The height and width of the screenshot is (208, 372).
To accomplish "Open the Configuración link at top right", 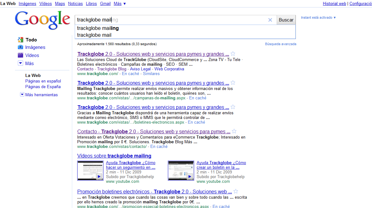I will pyautogui.click(x=361, y=3).
